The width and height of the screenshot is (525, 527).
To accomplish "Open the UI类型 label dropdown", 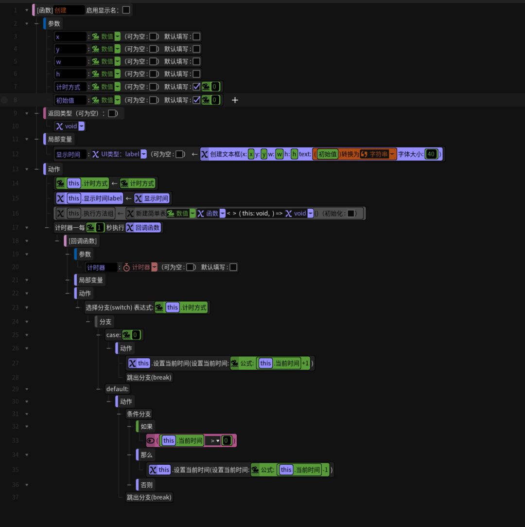I will coord(144,154).
